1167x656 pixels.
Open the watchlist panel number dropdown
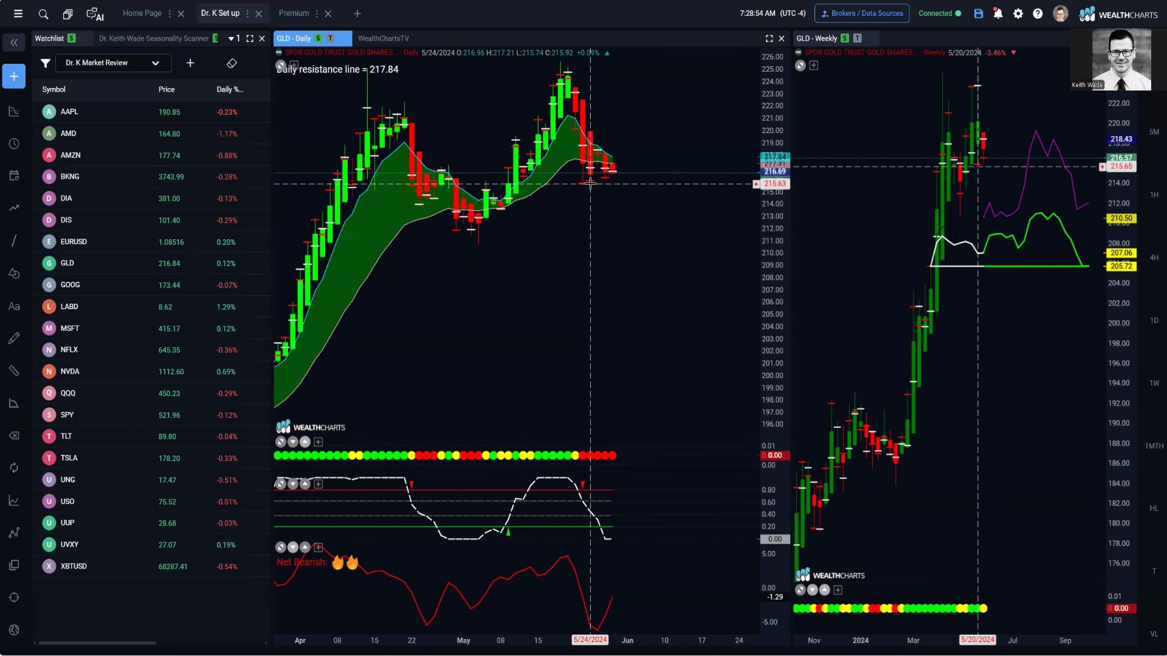[x=234, y=38]
